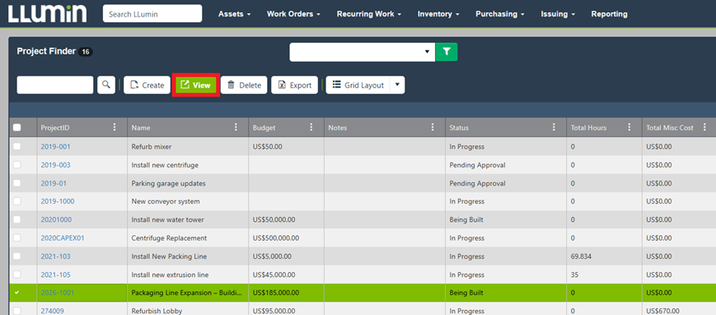Open Notes column options menu
Screen dimensions: 716x315
tap(433, 128)
